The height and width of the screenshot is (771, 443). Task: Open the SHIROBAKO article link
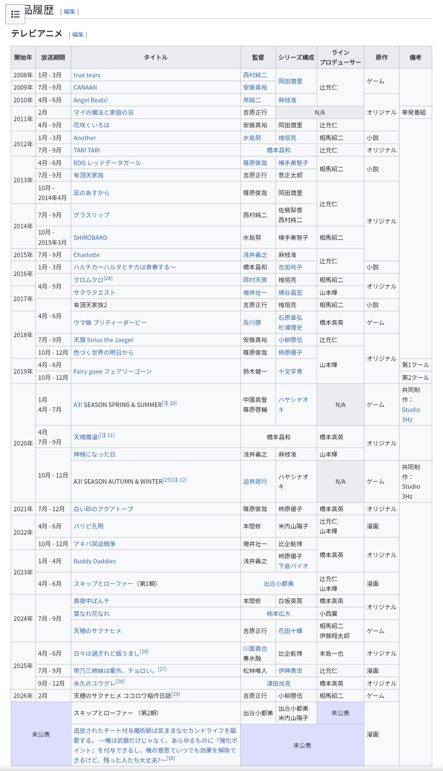90,238
